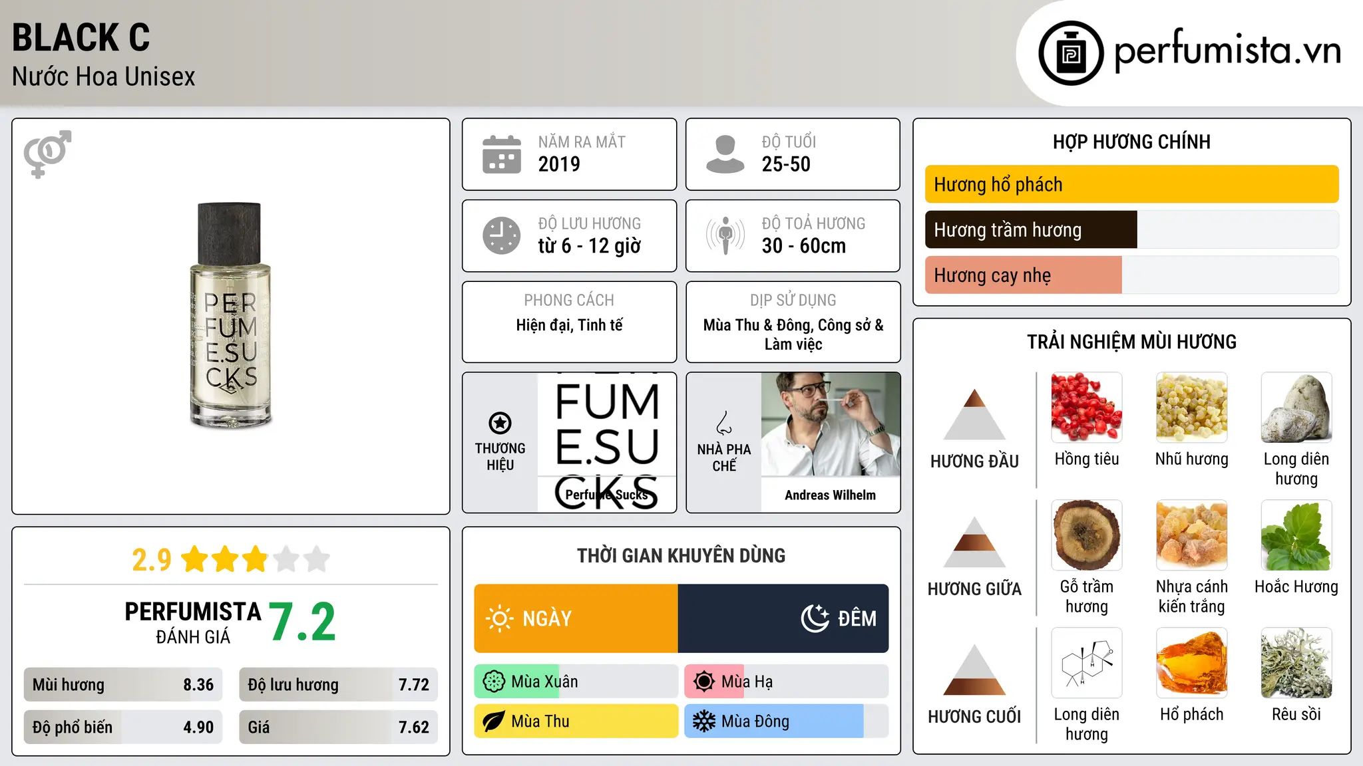Select the Gỗ trầm hương wood image
Image resolution: width=1363 pixels, height=766 pixels.
coord(1087,535)
